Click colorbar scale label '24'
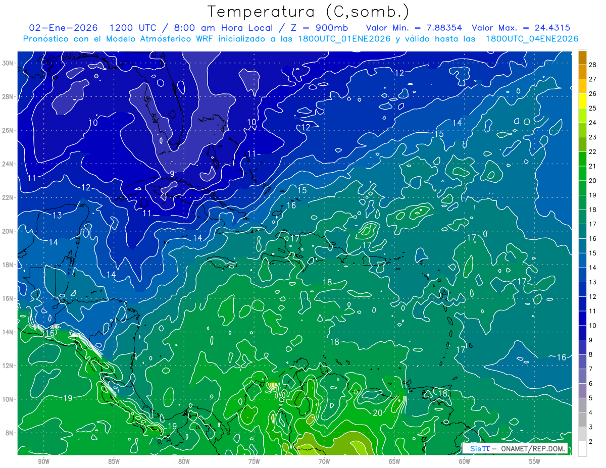 (x=593, y=123)
